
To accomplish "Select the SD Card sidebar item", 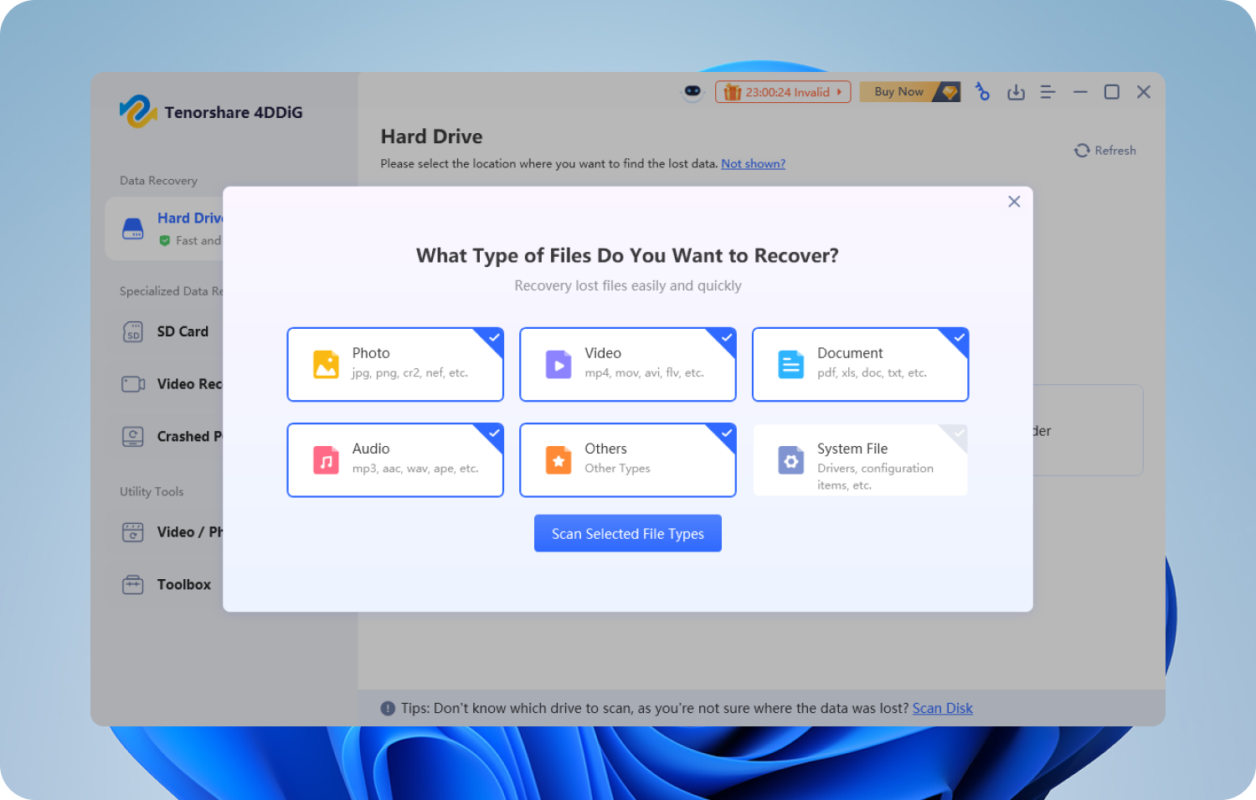I will coord(183,331).
